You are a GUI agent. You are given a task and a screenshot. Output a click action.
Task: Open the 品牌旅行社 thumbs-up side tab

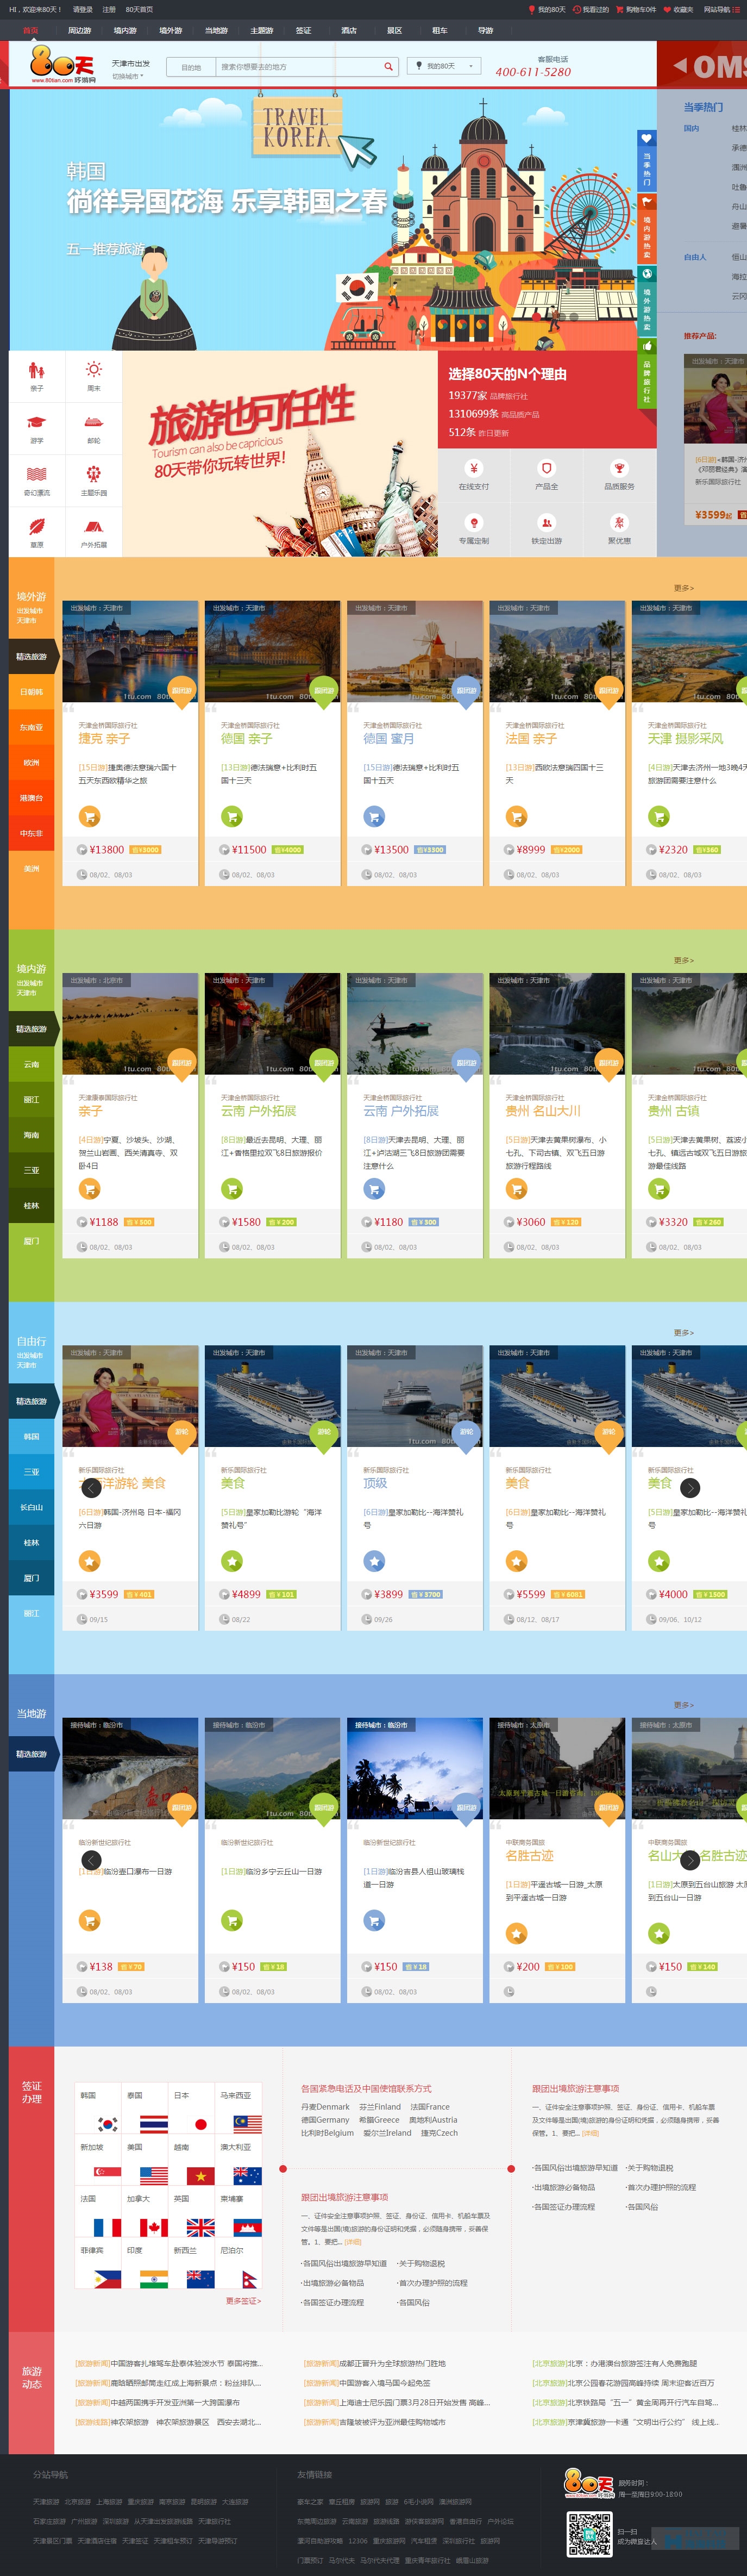click(646, 373)
